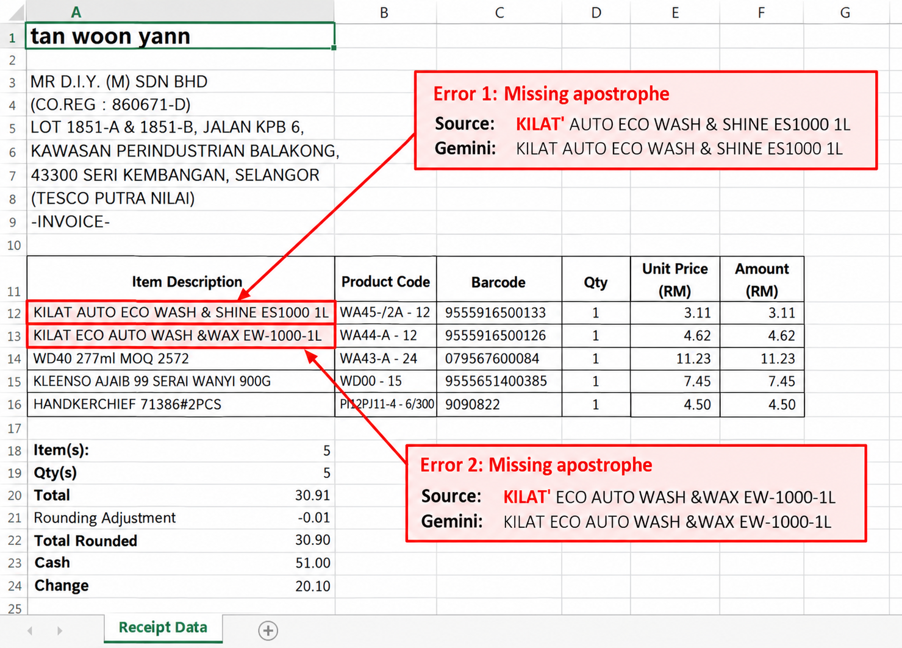Viewport: 902px width, 648px height.
Task: Select column B header
Action: pos(385,12)
